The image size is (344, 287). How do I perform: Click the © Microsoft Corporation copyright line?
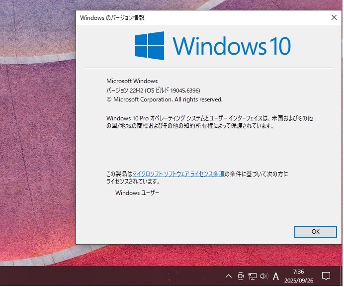click(x=165, y=100)
